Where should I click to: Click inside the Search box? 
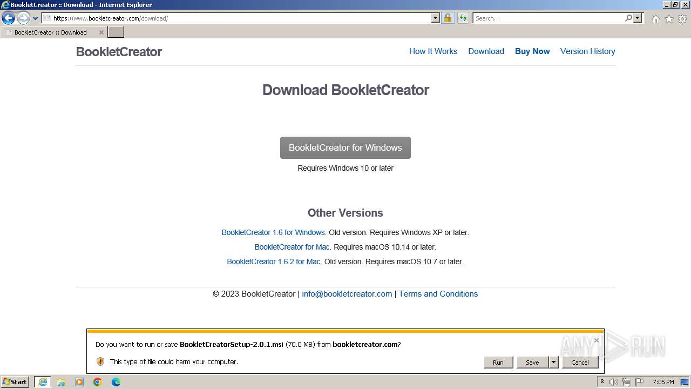coord(549,18)
